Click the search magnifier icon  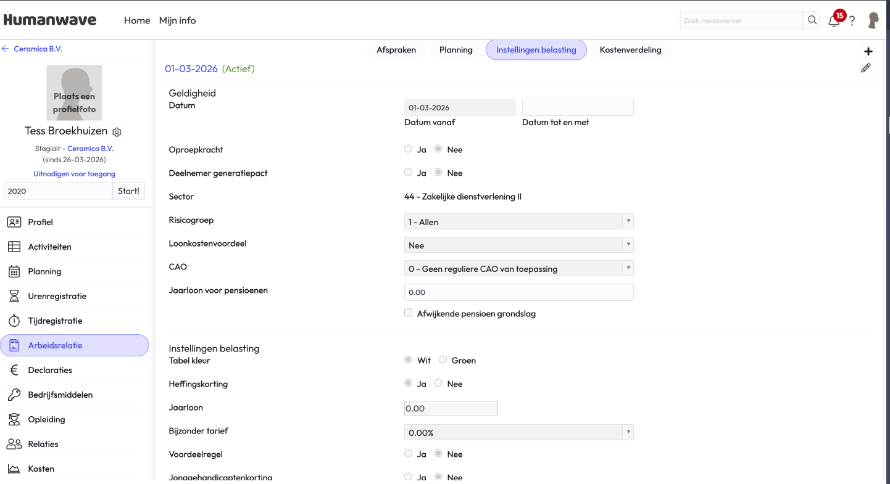(x=812, y=20)
